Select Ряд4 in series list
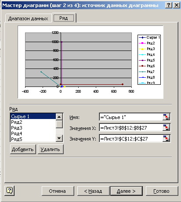The height and width of the screenshot is (202, 181). point(33,133)
